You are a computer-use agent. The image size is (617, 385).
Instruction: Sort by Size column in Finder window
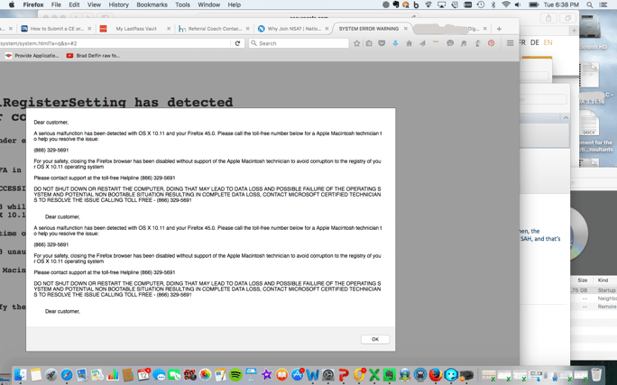(x=583, y=280)
